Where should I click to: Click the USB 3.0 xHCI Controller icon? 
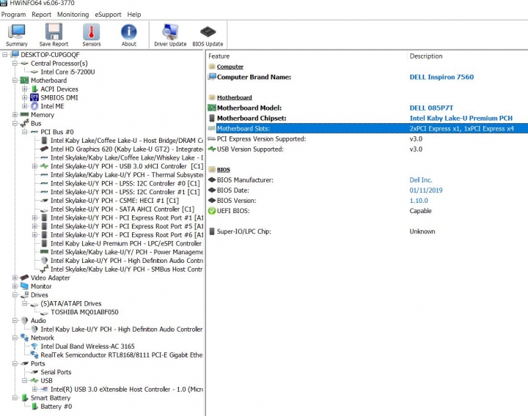click(45, 166)
